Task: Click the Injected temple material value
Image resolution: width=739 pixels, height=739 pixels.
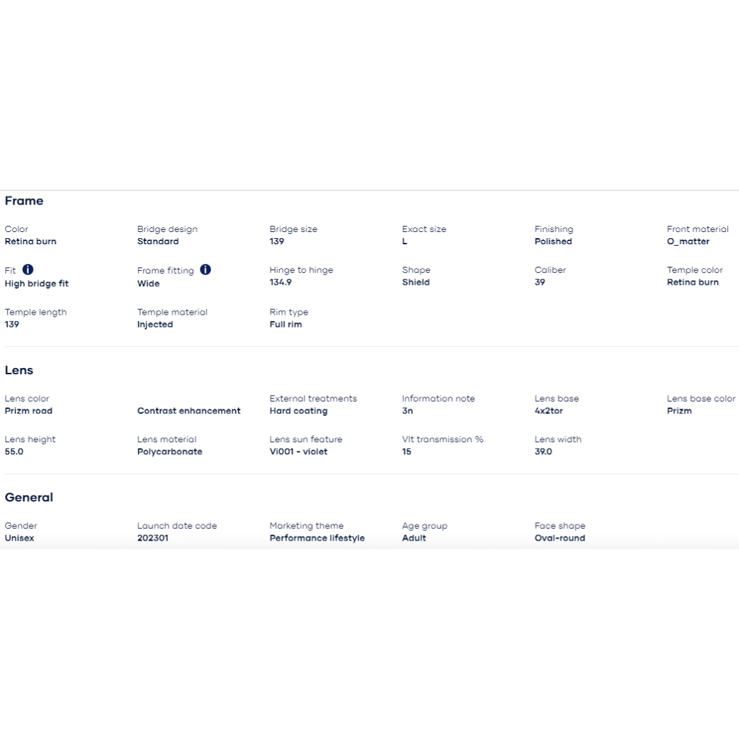Action: [x=155, y=324]
